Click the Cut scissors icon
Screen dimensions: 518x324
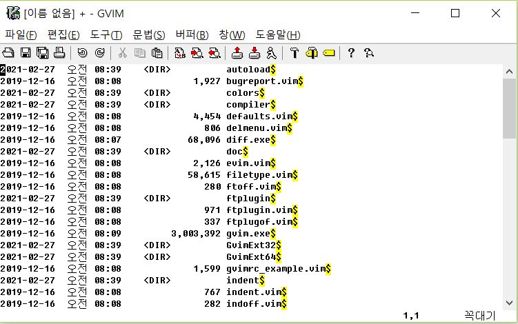(x=123, y=53)
